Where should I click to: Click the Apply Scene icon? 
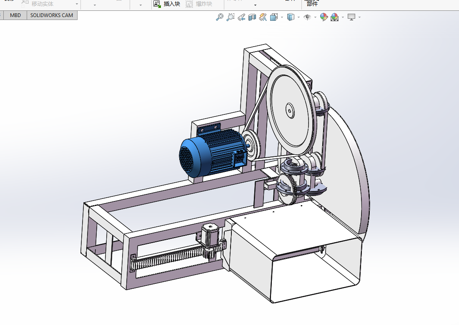click(x=335, y=17)
